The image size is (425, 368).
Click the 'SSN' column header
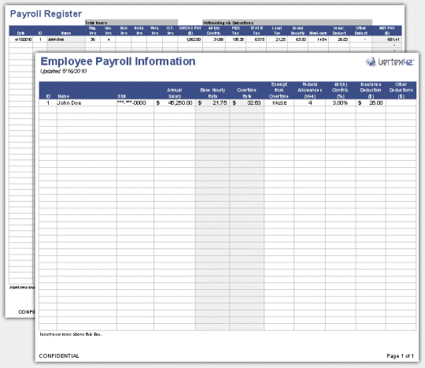pos(122,96)
